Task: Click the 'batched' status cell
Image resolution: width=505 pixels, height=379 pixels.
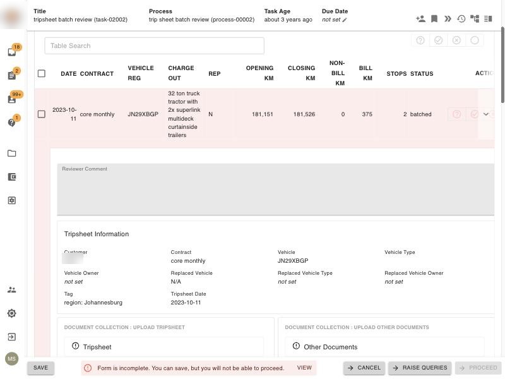Action: pos(420,114)
